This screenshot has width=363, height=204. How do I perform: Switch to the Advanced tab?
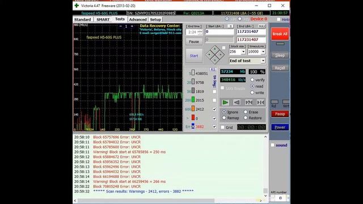point(138,19)
